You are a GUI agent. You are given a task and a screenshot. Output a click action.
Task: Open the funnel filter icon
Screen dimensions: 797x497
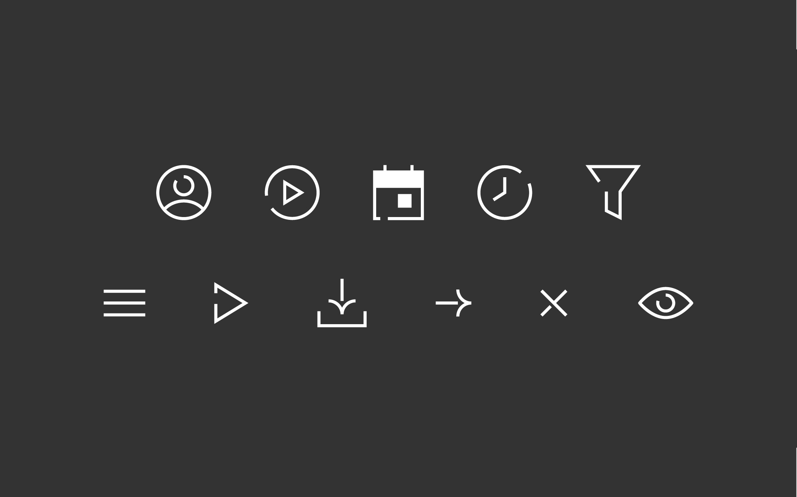(x=613, y=192)
